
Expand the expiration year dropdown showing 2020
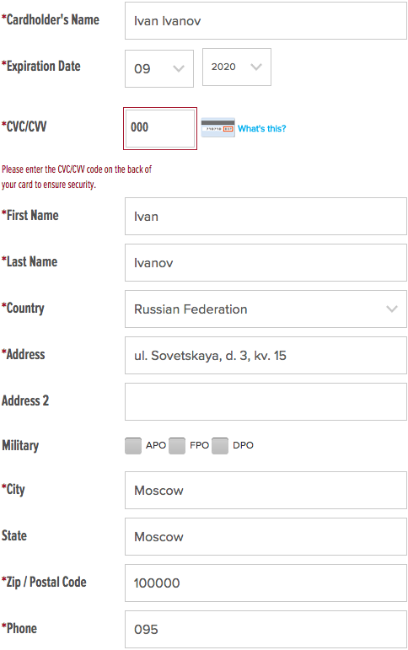(237, 67)
